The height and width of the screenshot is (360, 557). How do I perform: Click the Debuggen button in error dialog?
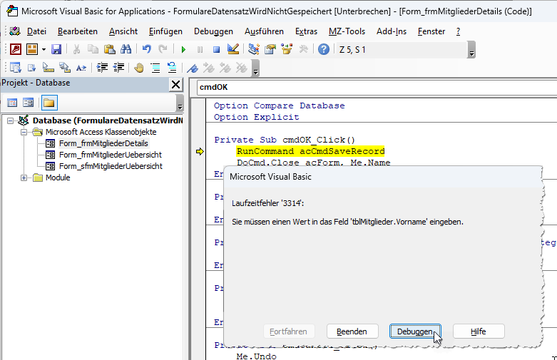(x=414, y=331)
